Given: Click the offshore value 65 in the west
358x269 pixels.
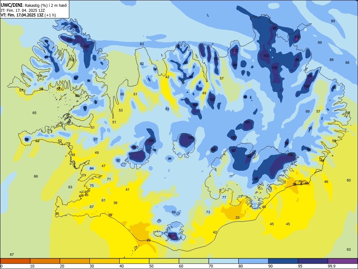Looking at the screenshot, I should [x=34, y=113].
